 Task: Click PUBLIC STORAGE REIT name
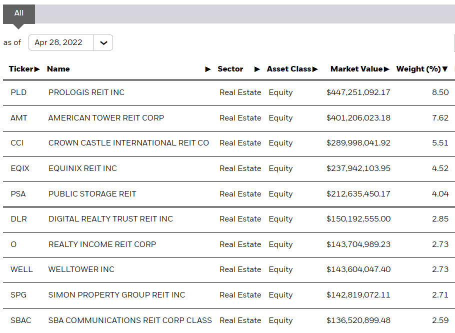(92, 194)
